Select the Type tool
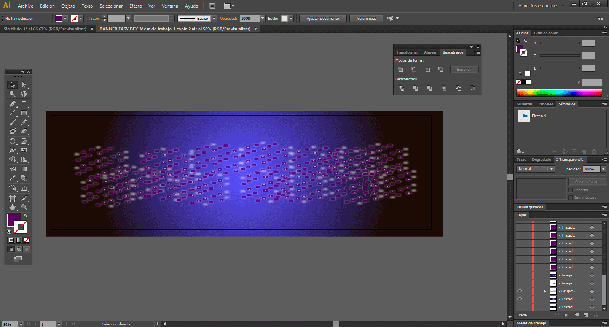 coord(24,104)
